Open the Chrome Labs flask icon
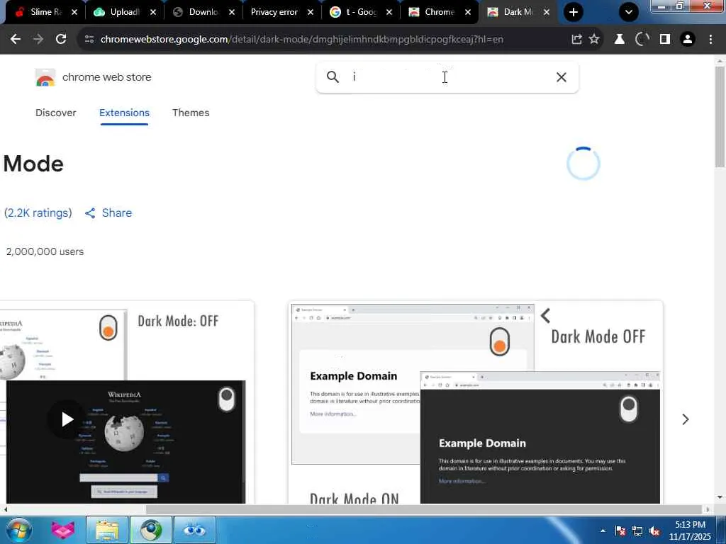The height and width of the screenshot is (544, 726). pos(619,40)
